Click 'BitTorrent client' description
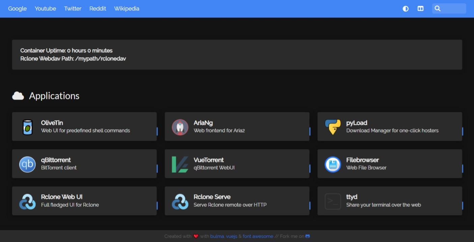The height and width of the screenshot is (242, 474). pyautogui.click(x=59, y=168)
